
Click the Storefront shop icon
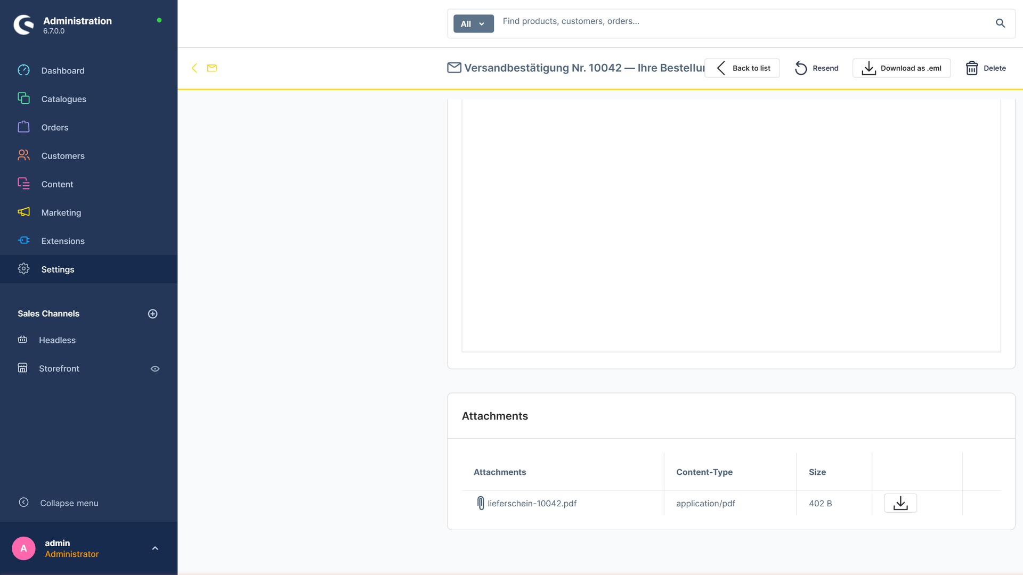pyautogui.click(x=22, y=368)
